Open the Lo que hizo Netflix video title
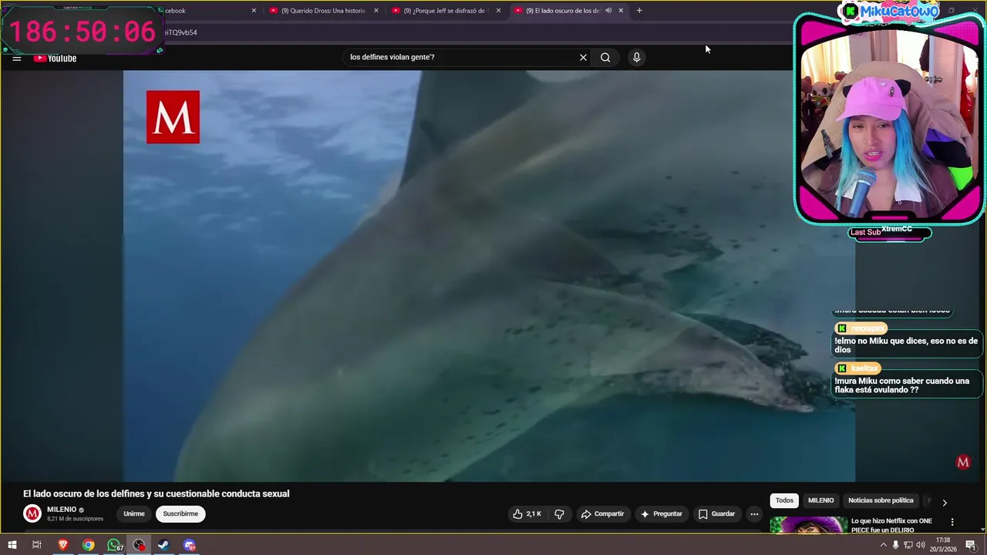This screenshot has width=987, height=555. click(x=891, y=525)
